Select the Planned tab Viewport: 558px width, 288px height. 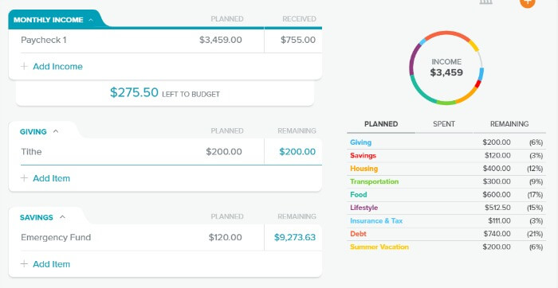381,124
